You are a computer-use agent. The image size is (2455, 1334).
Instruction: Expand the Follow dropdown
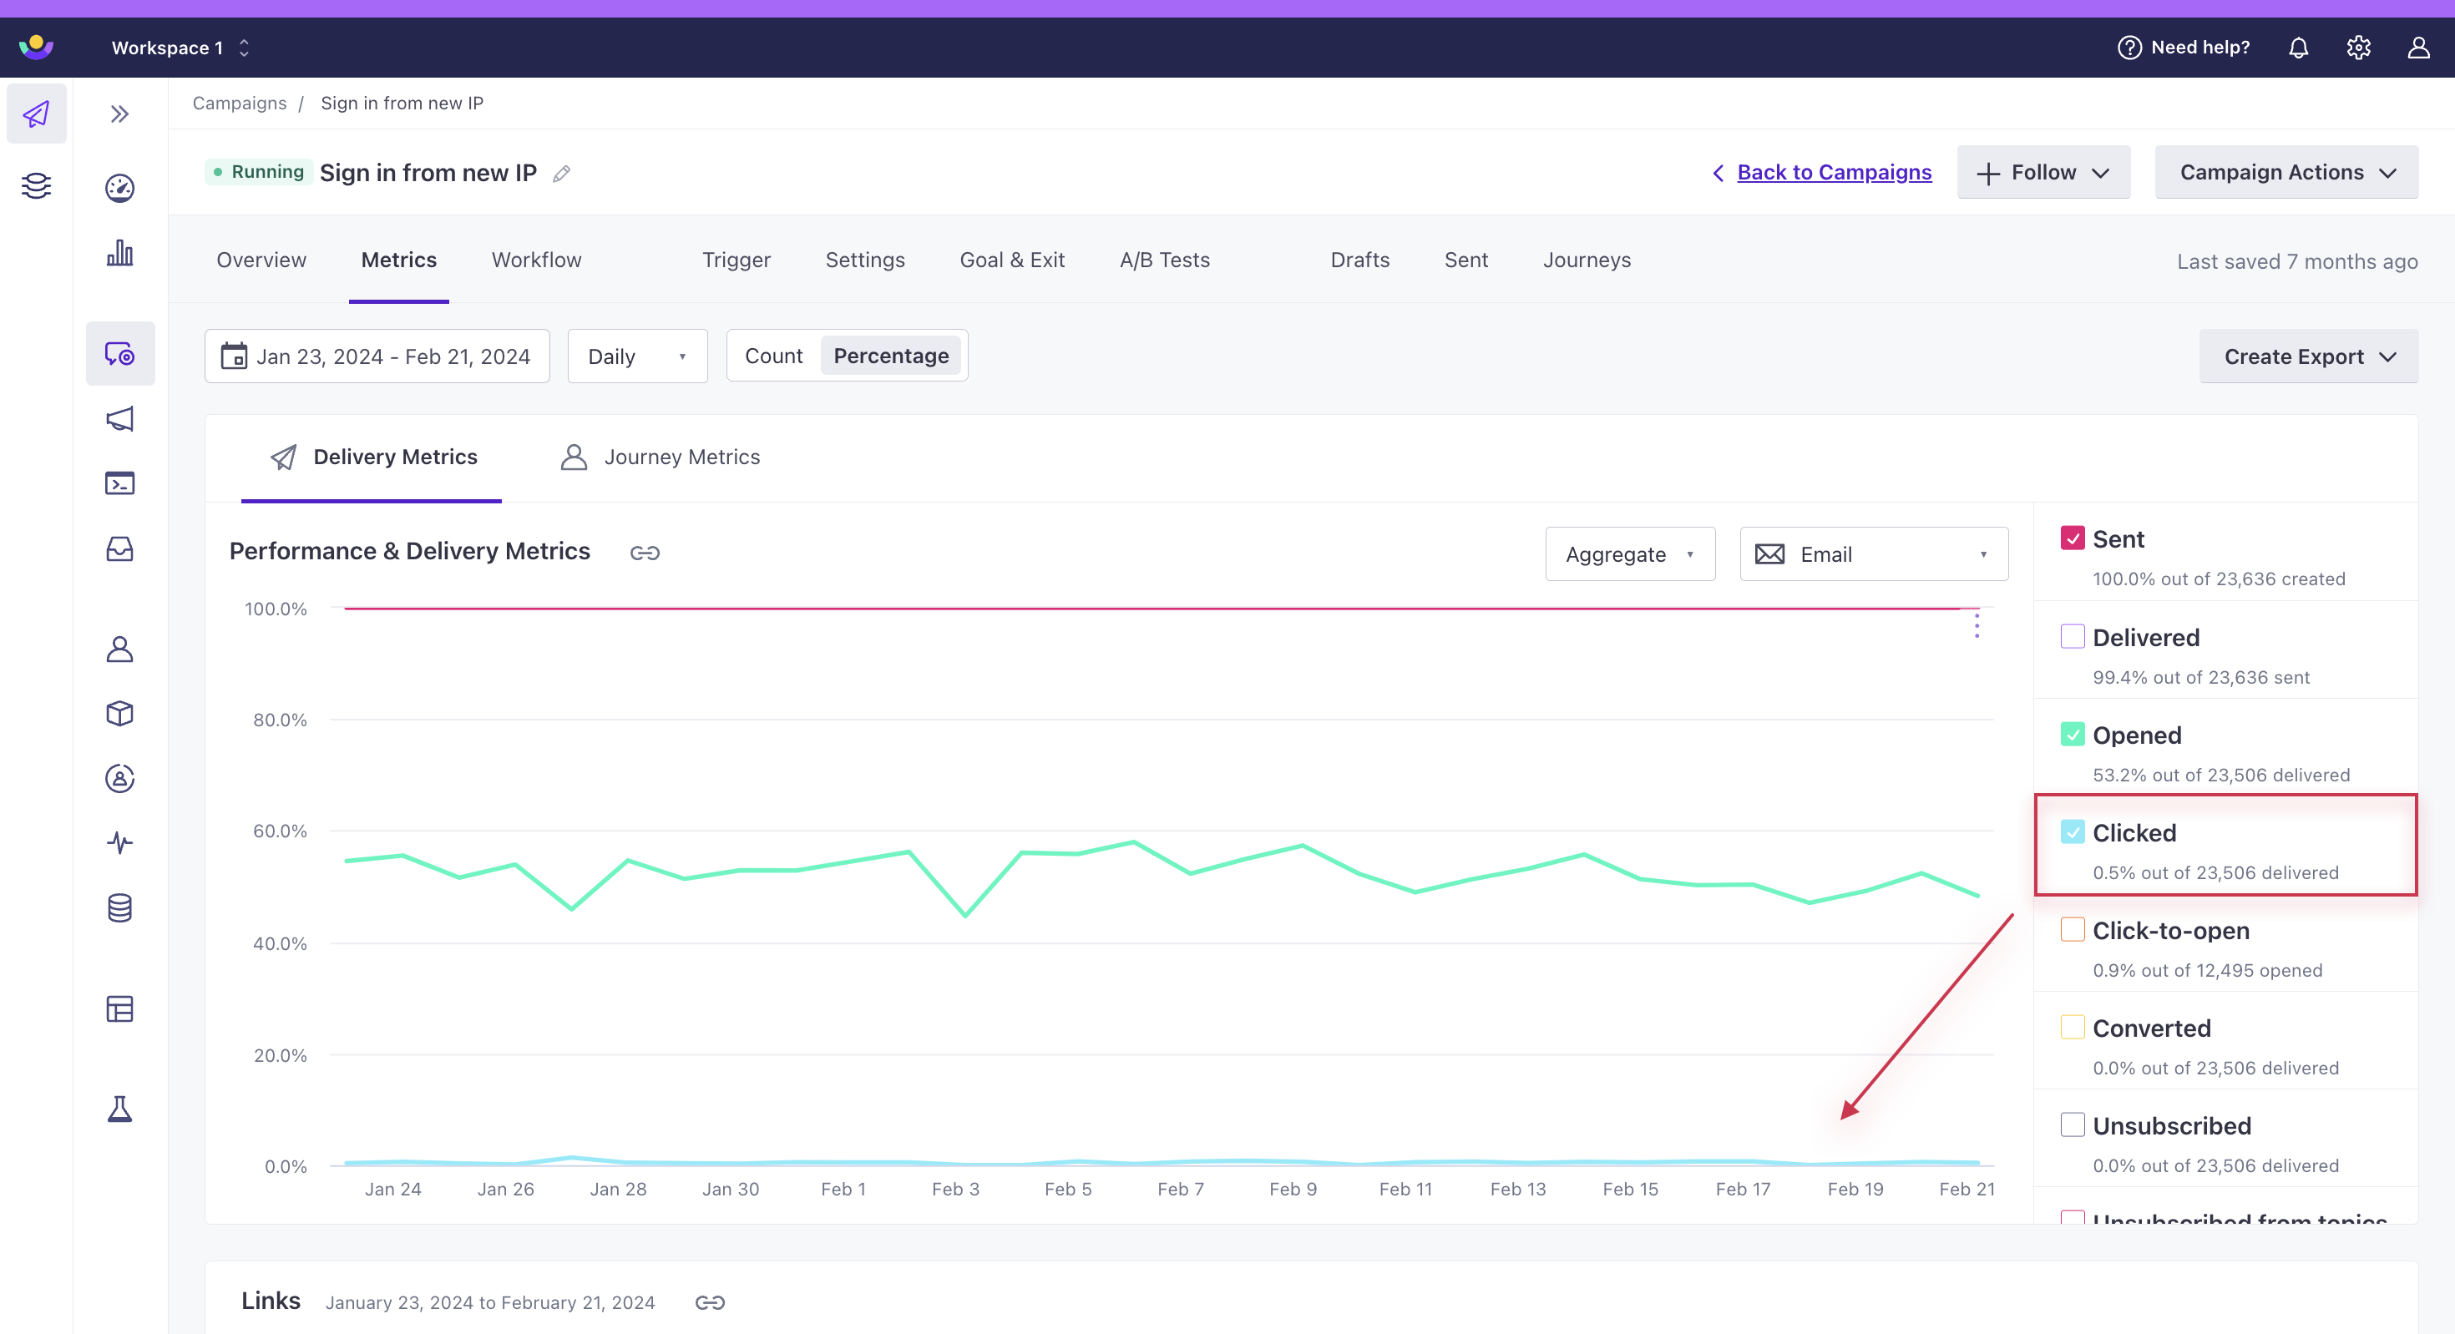tap(2043, 173)
